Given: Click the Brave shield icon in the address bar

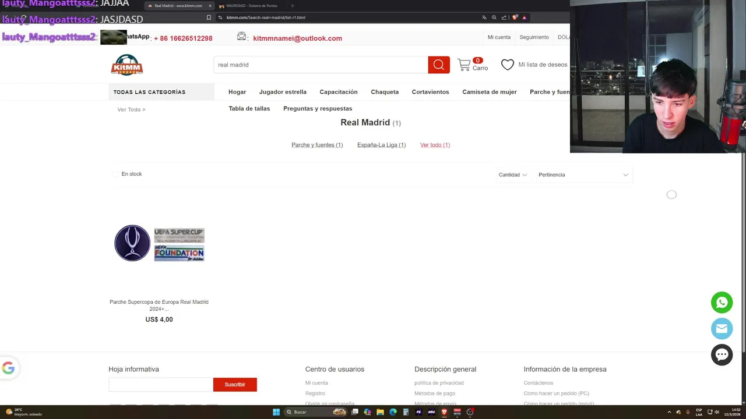Looking at the screenshot, I should [515, 17].
